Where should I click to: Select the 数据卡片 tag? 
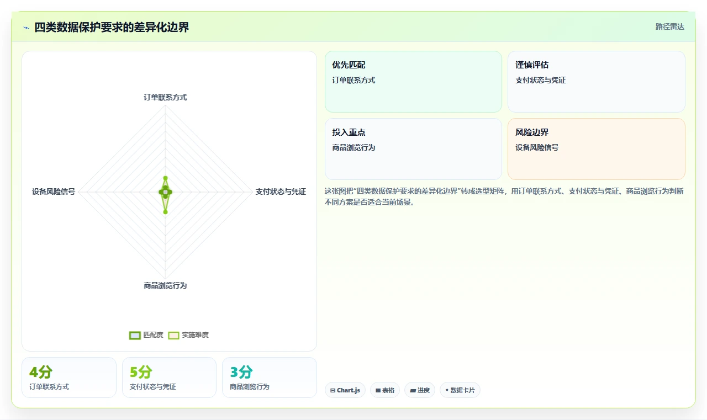pos(460,390)
